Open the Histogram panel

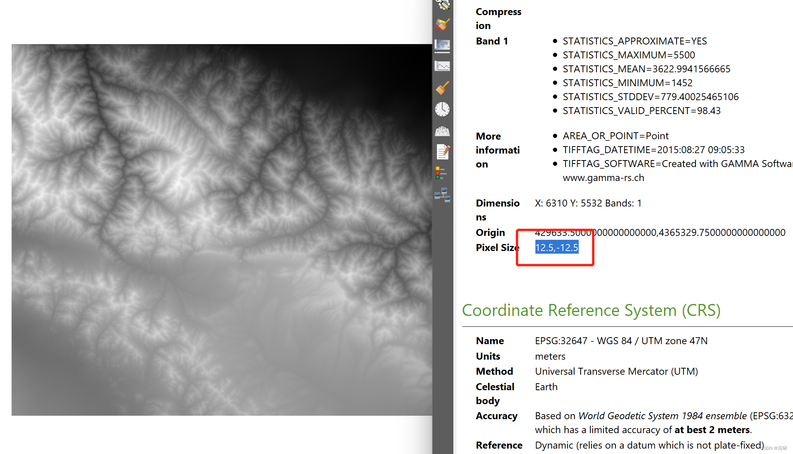(442, 66)
